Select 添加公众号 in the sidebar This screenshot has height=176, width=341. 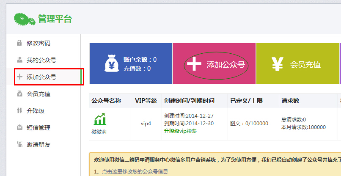pyautogui.click(x=41, y=77)
